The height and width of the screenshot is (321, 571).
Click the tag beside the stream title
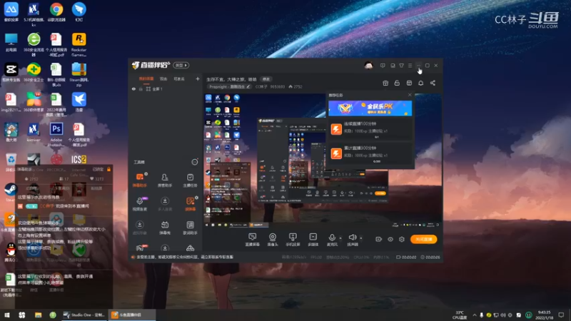pyautogui.click(x=266, y=79)
